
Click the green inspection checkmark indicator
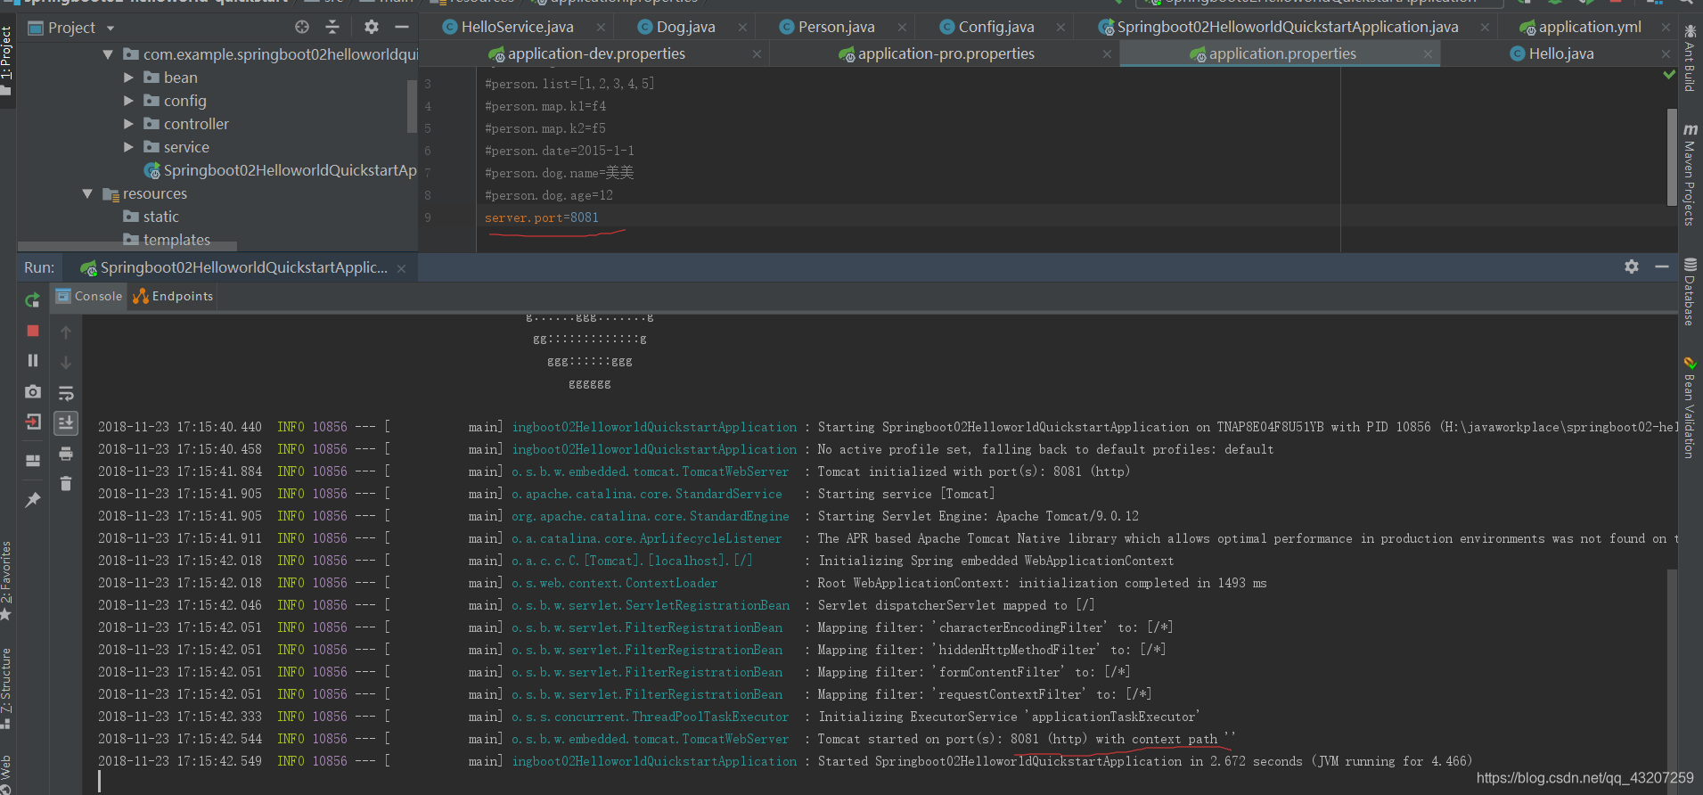coord(1669,75)
